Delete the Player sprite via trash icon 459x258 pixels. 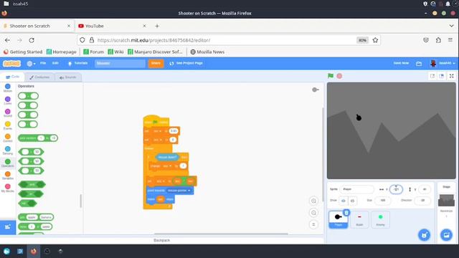point(346,213)
